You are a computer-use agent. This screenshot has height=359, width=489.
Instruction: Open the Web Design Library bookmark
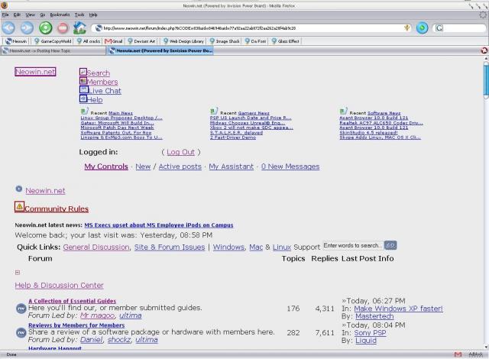(x=183, y=41)
